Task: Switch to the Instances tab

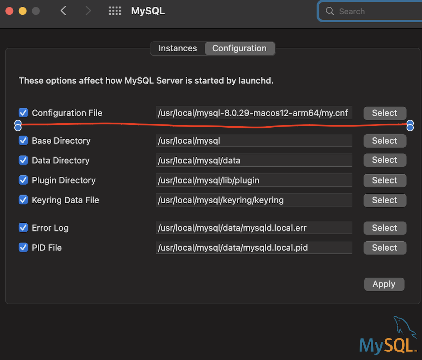Action: (x=178, y=48)
